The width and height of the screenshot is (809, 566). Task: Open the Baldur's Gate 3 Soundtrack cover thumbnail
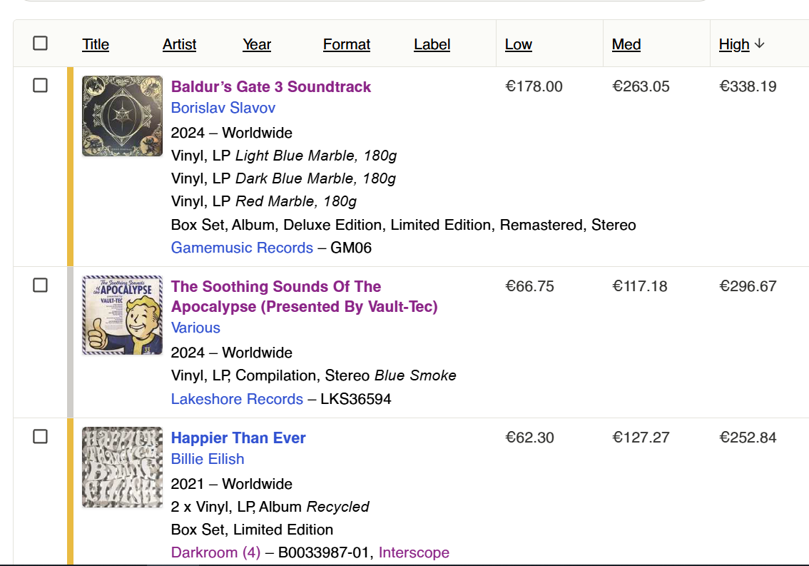click(x=122, y=116)
